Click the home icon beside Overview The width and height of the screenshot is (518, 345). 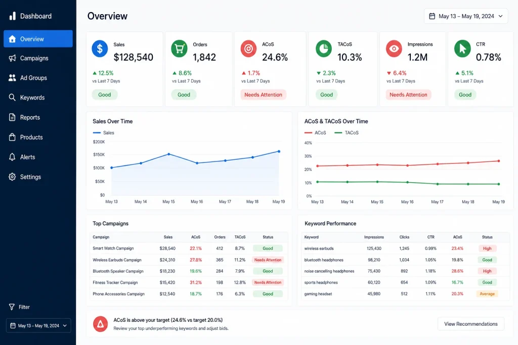pyautogui.click(x=12, y=39)
